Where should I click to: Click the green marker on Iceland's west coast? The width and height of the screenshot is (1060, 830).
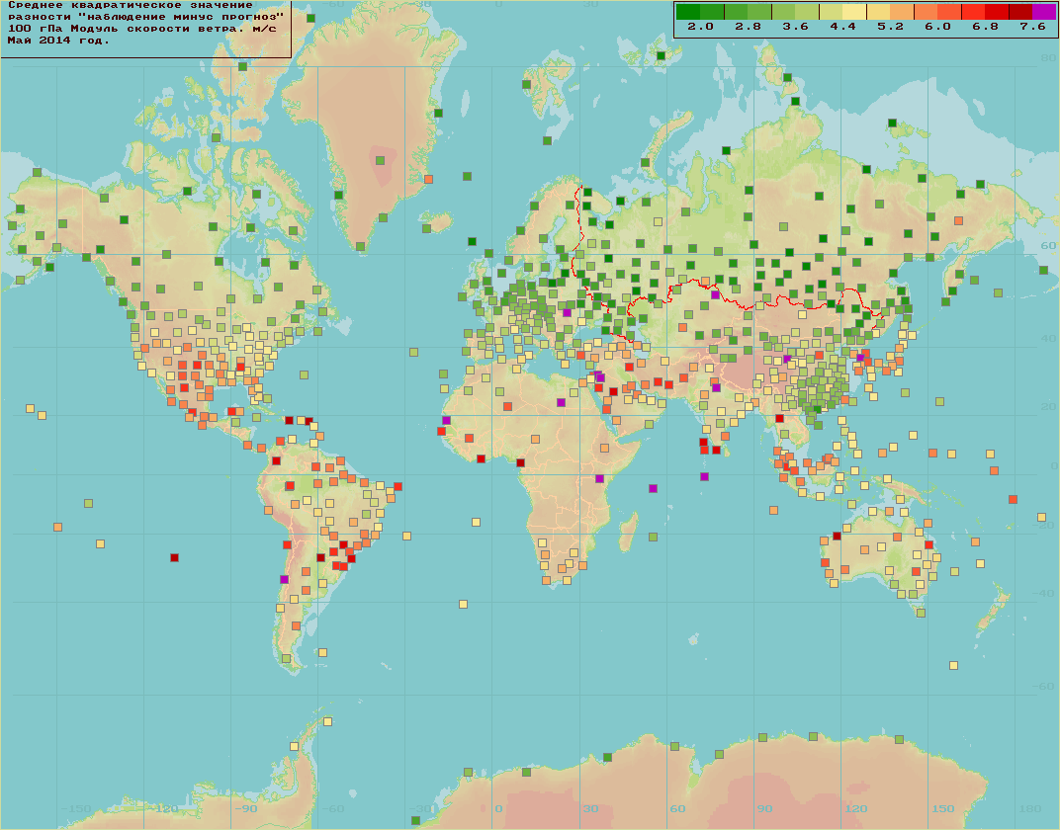point(426,228)
